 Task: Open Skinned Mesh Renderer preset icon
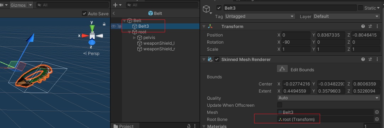(x=370, y=59)
